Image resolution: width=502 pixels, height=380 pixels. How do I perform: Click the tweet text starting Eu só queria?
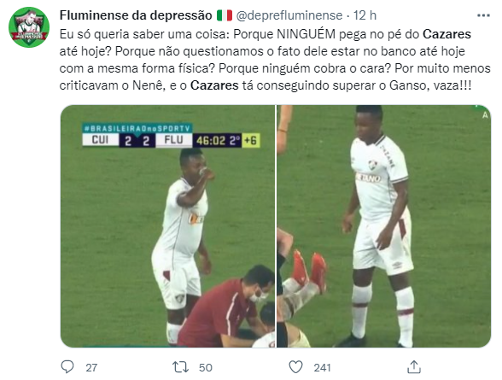(275, 60)
